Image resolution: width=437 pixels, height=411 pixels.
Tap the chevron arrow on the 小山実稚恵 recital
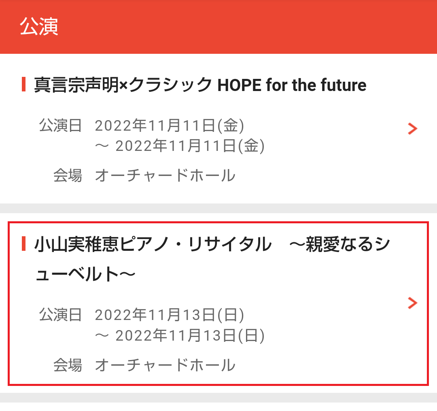click(x=412, y=303)
